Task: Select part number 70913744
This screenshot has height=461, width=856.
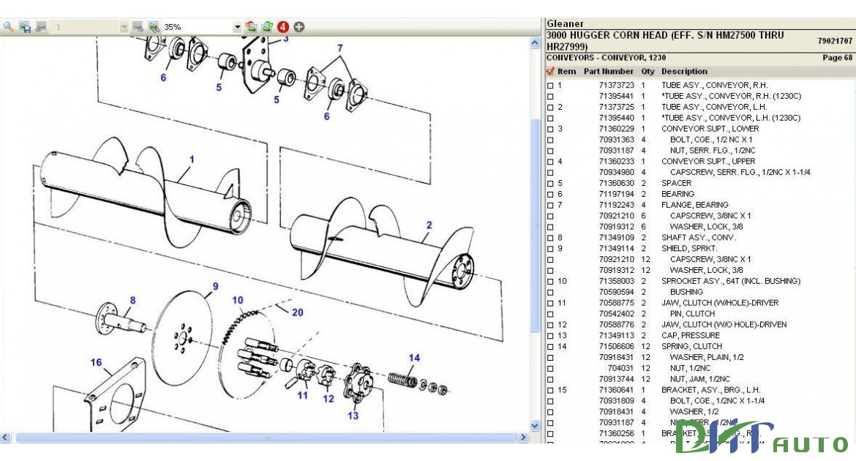Action: point(616,379)
